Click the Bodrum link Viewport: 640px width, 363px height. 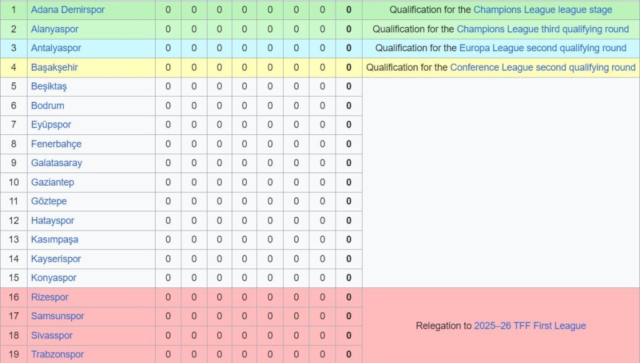point(47,106)
